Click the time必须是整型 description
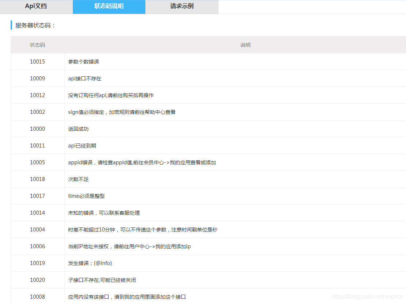The height and width of the screenshot is (303, 406). (x=86, y=196)
